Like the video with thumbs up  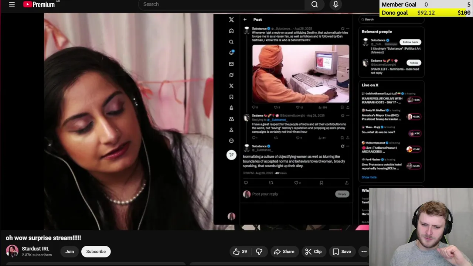pos(240,252)
